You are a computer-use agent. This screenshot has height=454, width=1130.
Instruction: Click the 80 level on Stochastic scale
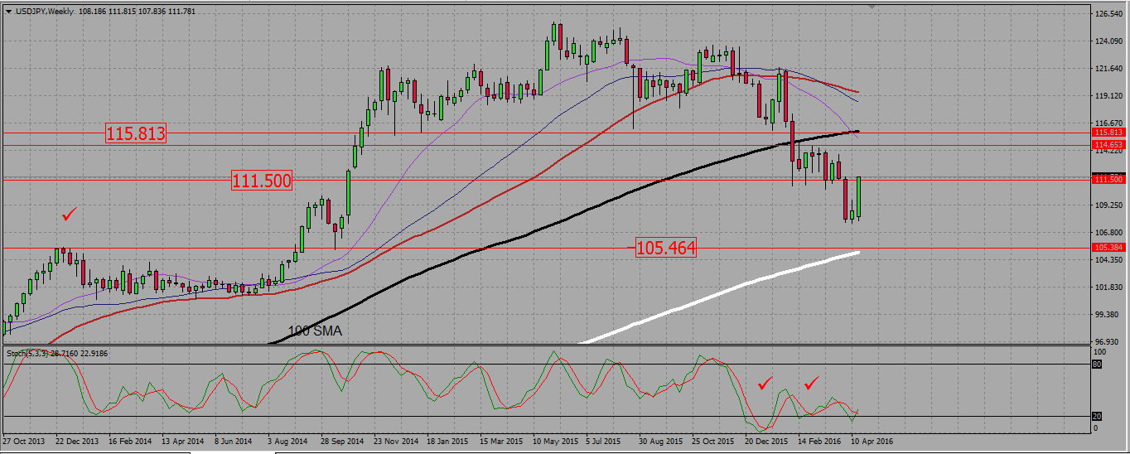click(x=1098, y=363)
